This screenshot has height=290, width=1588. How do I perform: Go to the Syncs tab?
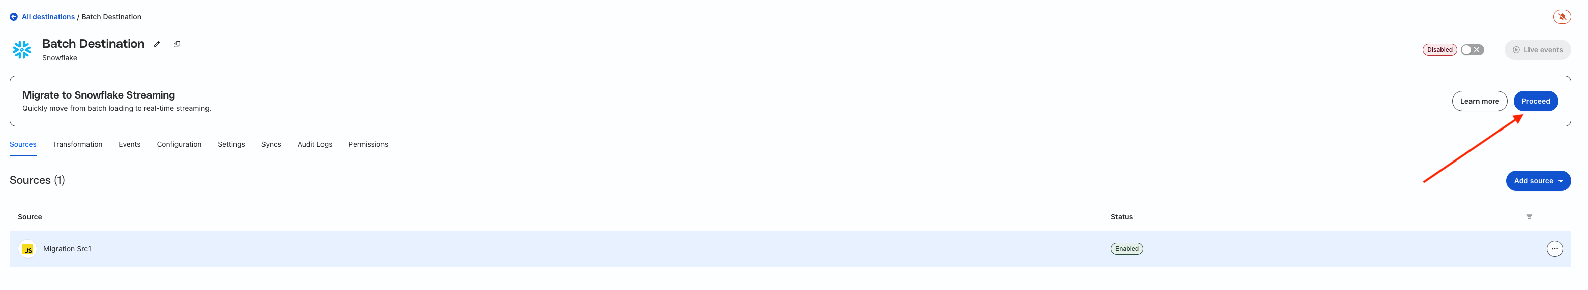271,145
